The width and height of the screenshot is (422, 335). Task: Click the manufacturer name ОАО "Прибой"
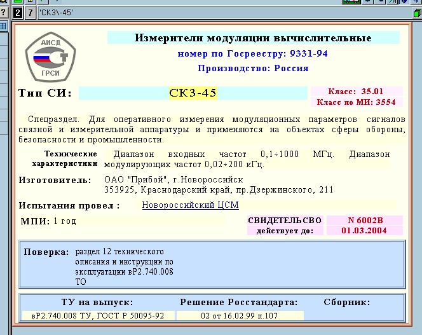coord(174,180)
